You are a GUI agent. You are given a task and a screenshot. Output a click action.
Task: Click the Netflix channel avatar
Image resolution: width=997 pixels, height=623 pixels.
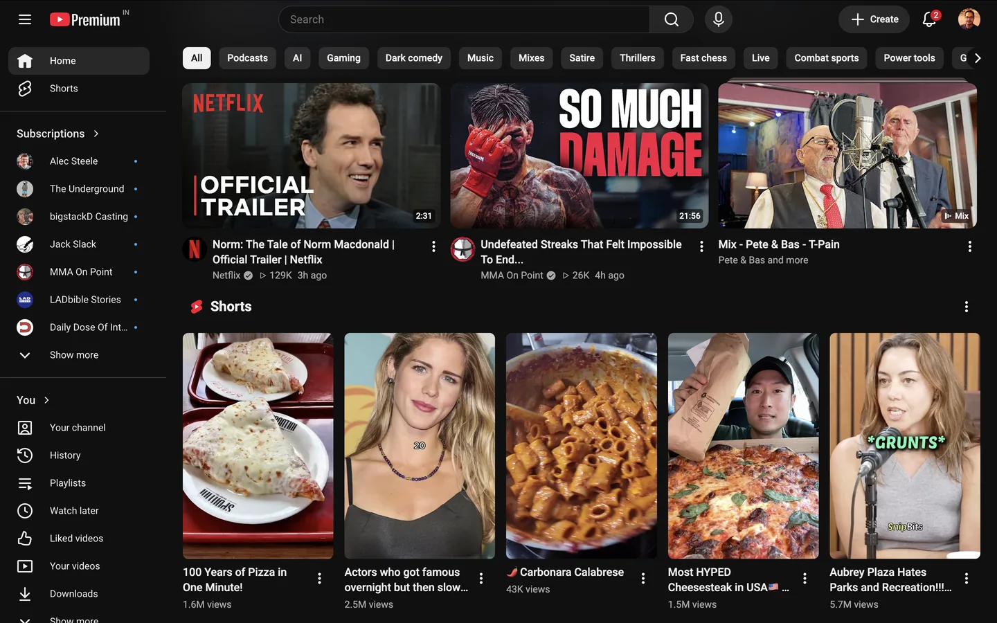click(195, 249)
